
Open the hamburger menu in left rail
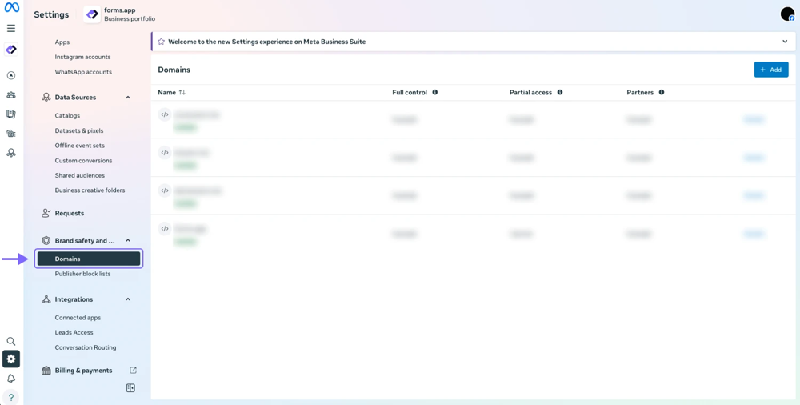11,29
